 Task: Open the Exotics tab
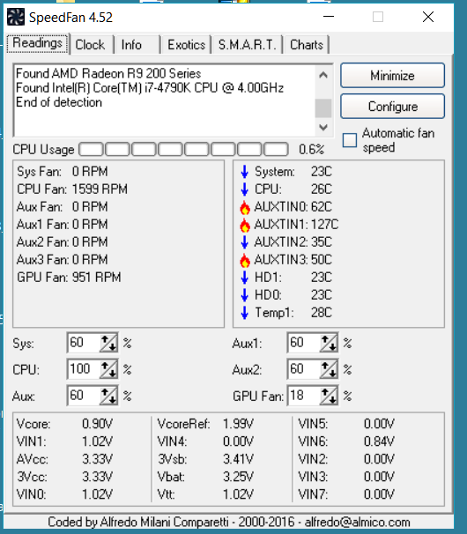[x=186, y=45]
